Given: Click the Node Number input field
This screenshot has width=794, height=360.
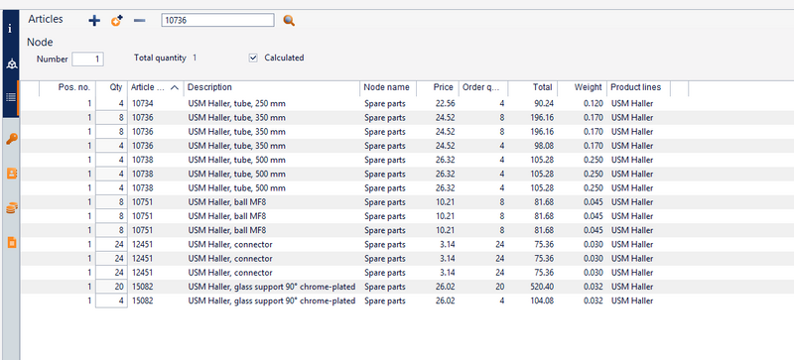Looking at the screenshot, I should 88,60.
